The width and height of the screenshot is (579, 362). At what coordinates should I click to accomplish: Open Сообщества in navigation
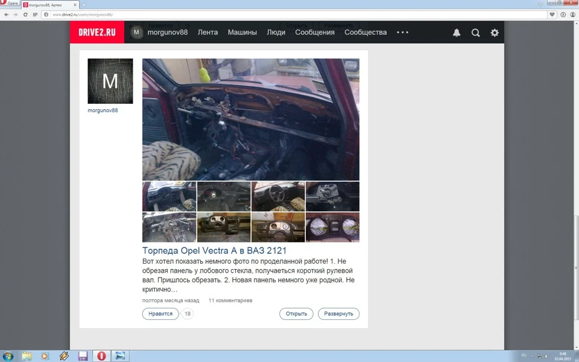click(365, 33)
